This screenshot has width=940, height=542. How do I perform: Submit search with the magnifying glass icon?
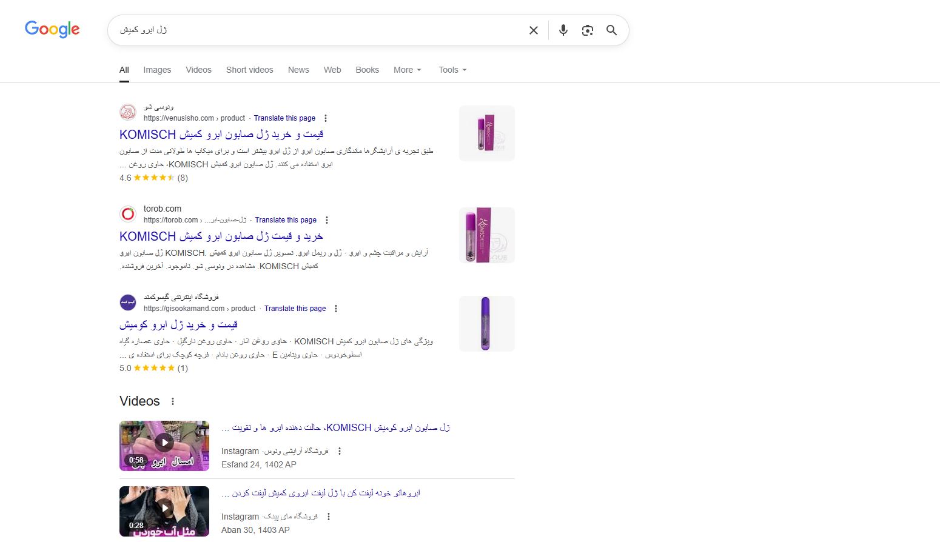(611, 30)
